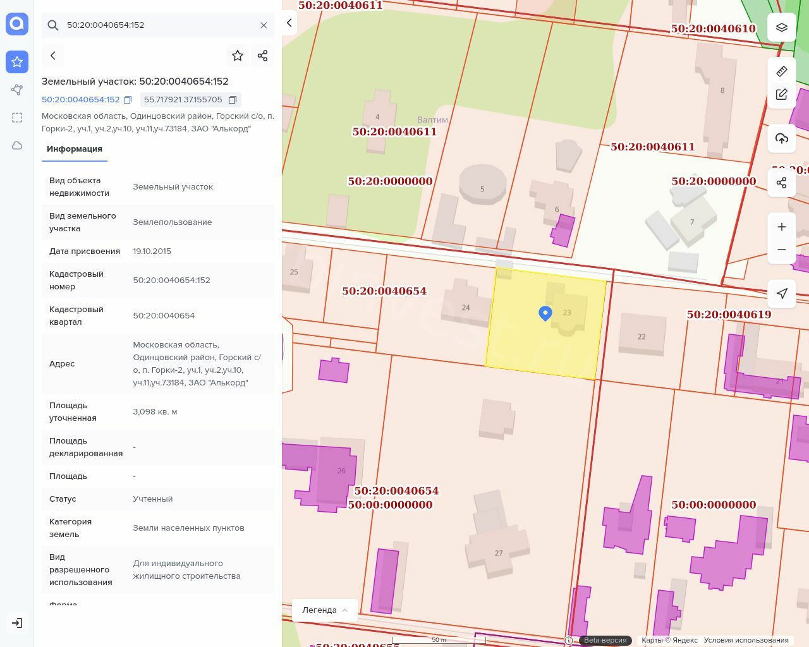The height and width of the screenshot is (647, 809).
Task: Clear the cadastral number search field
Action: 264,25
